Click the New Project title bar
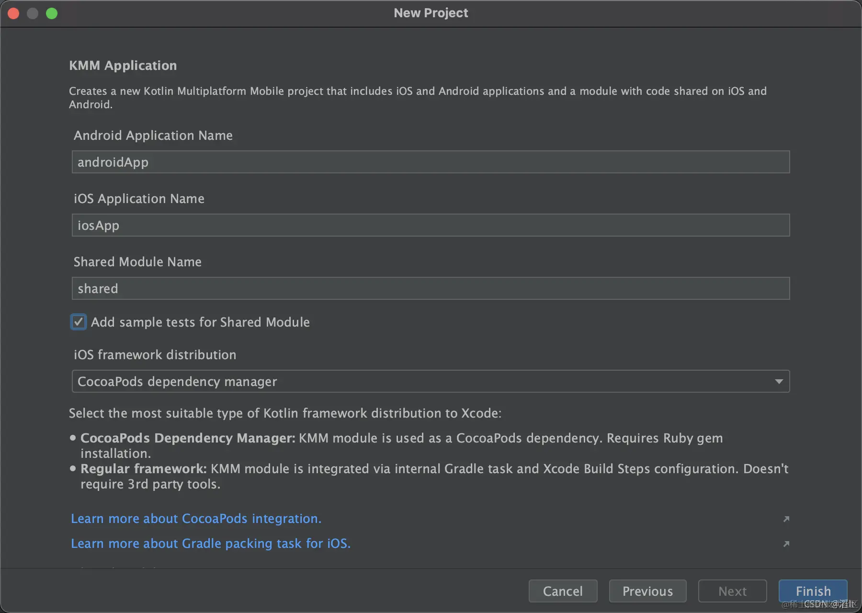Viewport: 862px width, 613px height. 431,13
